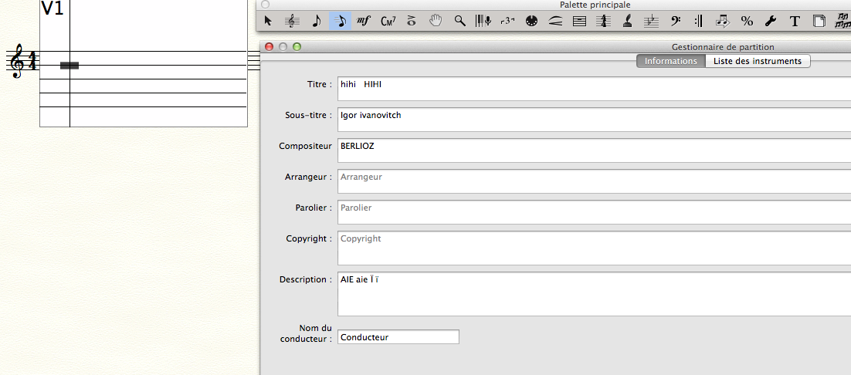Screen dimensions: 851x375
Task: Select the hand grabber tool
Action: click(x=436, y=22)
